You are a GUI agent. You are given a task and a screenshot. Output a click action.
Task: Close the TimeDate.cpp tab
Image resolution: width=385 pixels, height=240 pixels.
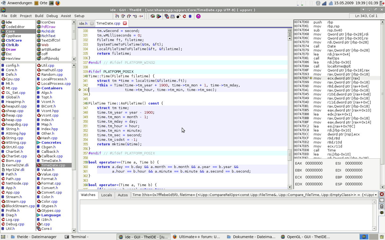pos(125,23)
